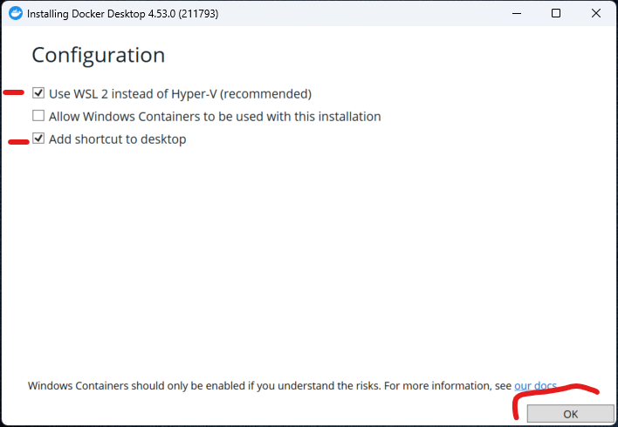This screenshot has height=427, width=618.
Task: Click the 'Add shortcut to desktop' label
Action: [x=118, y=139]
